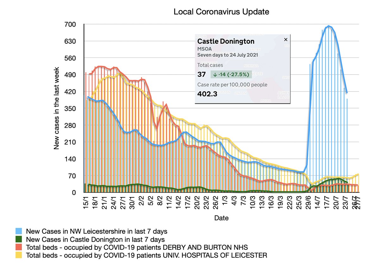This screenshot has height=271, width=380.
Task: Click the 210 y-axis label
Action: coord(71,142)
